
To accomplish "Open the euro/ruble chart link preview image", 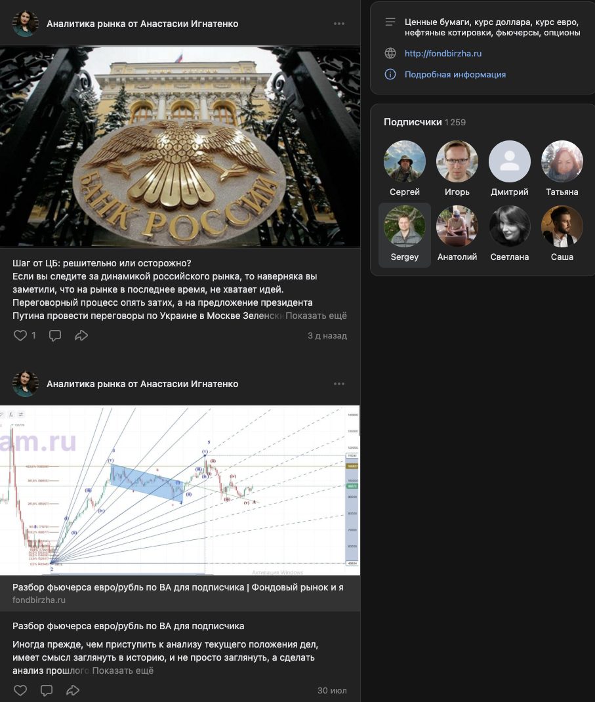I will [x=180, y=490].
